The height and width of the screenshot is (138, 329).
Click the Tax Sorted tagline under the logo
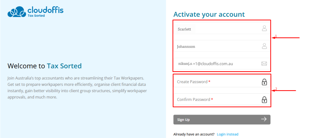click(x=36, y=16)
